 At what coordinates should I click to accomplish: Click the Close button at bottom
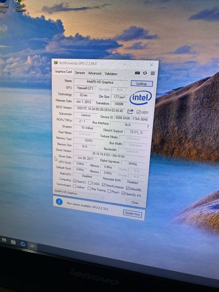[135, 202]
